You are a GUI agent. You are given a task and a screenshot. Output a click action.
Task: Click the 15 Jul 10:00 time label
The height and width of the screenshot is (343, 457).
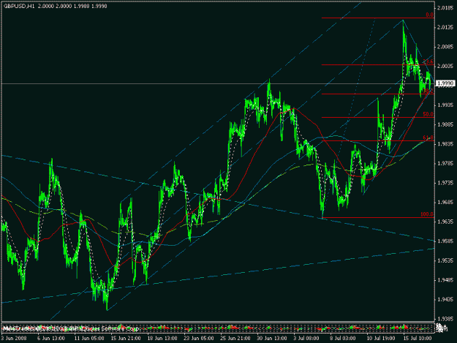point(418,339)
